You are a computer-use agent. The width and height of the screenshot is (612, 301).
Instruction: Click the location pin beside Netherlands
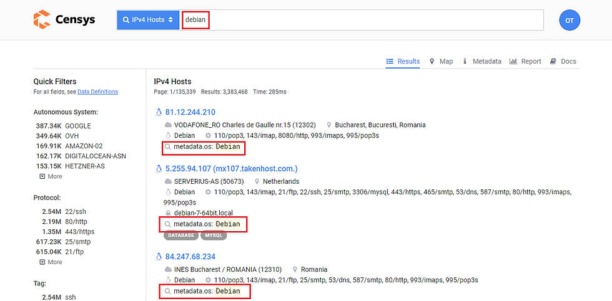(x=257, y=182)
